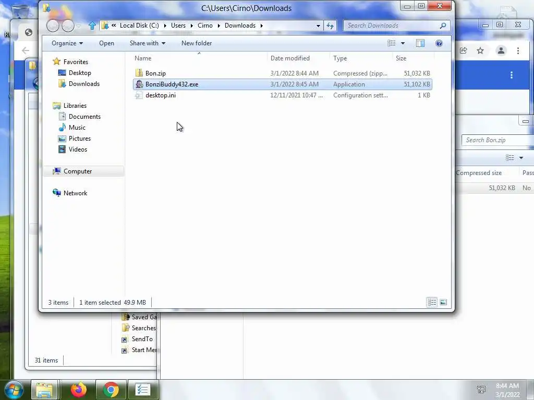Open Downloads in navigation pane
This screenshot has width=534, height=400.
(84, 84)
